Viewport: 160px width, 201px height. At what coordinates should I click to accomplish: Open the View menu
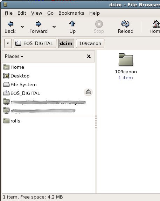click(36, 13)
